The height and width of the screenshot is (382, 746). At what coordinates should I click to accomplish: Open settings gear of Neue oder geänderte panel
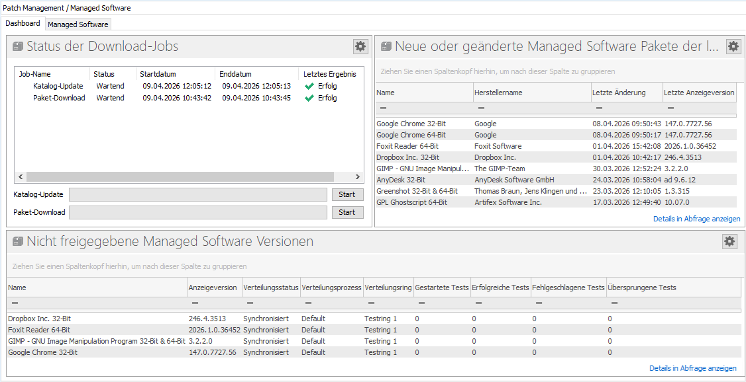(733, 46)
